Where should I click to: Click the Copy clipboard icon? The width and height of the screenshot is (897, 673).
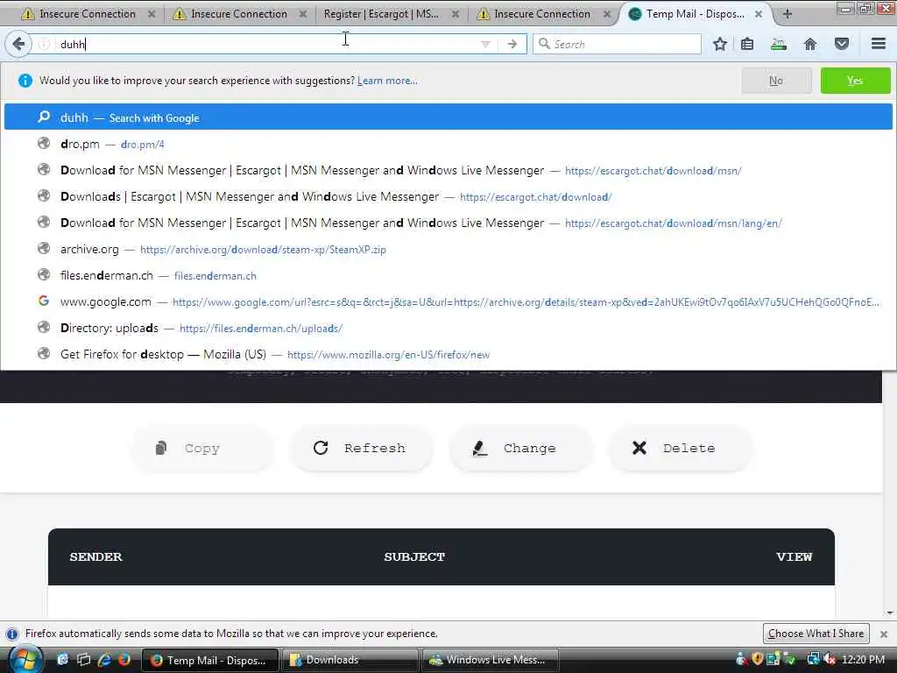[161, 448]
